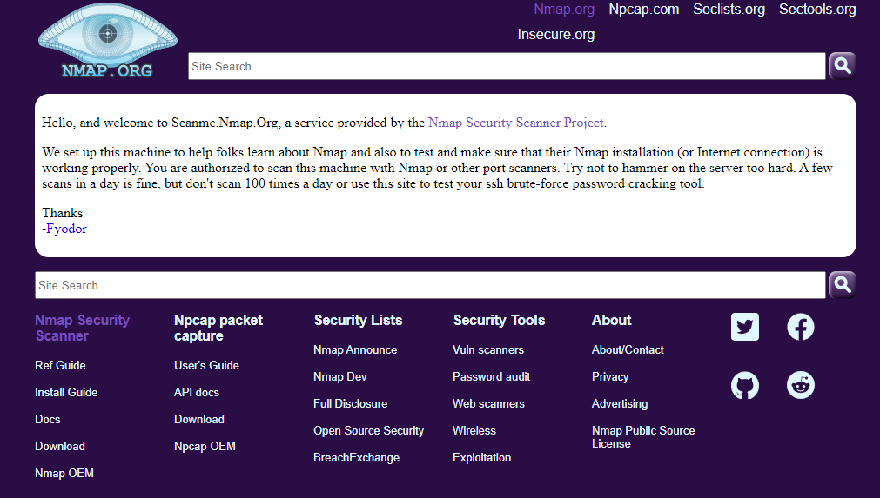Image resolution: width=880 pixels, height=498 pixels.
Task: Open the Npcap OEM link
Action: point(205,446)
